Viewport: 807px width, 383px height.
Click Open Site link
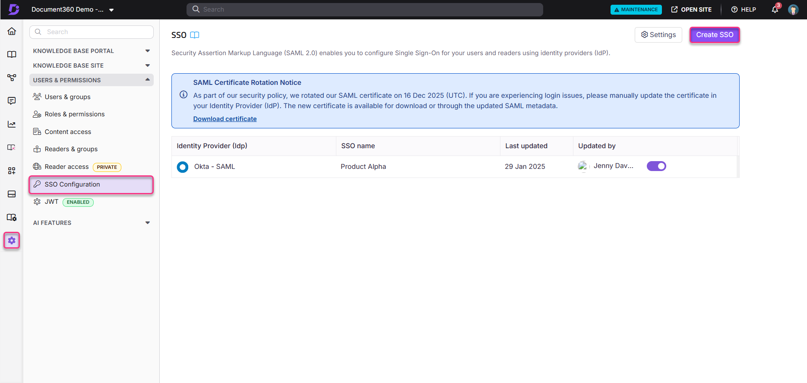coord(691,9)
